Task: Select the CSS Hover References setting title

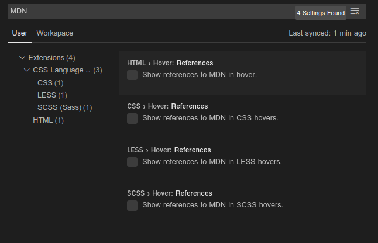Action: (x=167, y=106)
